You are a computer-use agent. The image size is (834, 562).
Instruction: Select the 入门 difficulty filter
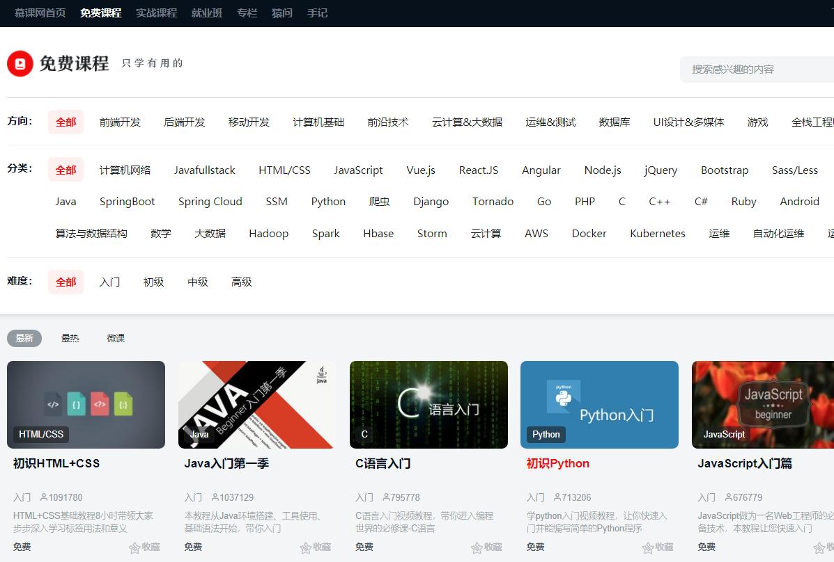109,282
